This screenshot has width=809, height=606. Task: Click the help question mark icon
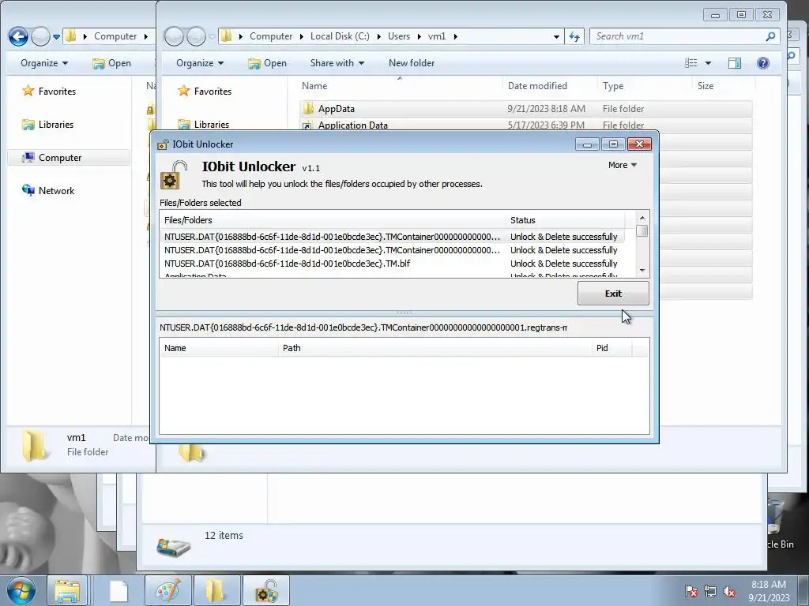[763, 63]
